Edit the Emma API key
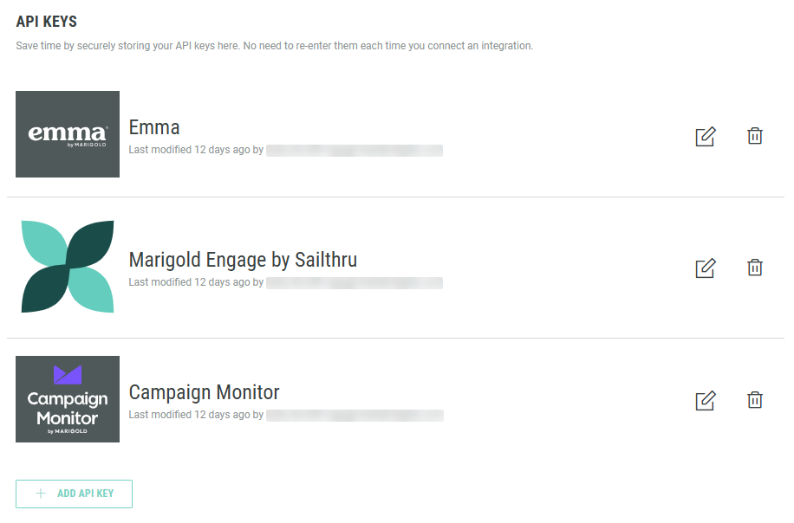 click(706, 137)
